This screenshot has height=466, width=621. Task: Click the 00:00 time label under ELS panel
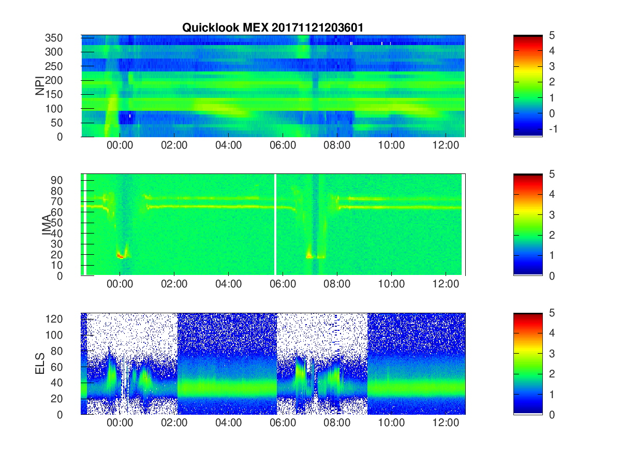(120, 423)
